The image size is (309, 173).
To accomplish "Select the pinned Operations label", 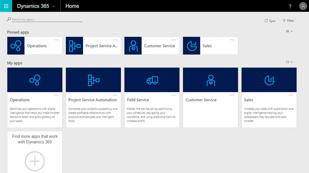I will click(37, 46).
